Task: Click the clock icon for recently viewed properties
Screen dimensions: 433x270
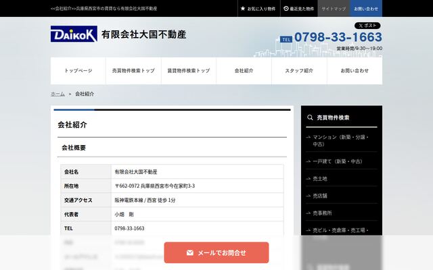Action: click(x=286, y=9)
